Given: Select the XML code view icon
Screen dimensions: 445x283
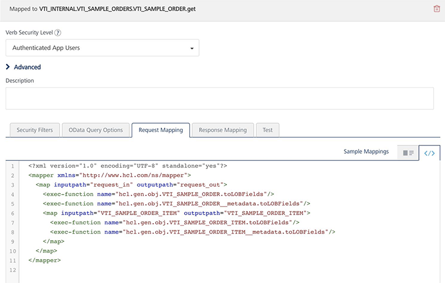Looking at the screenshot, I should coord(429,153).
